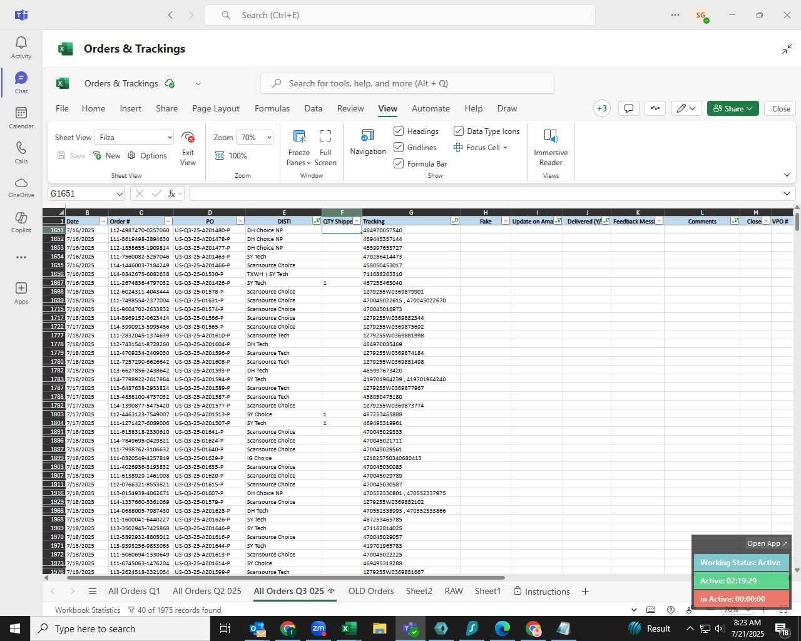Expand the Freeze Panes menu
Viewport: 801px width, 641px height.
(x=299, y=149)
